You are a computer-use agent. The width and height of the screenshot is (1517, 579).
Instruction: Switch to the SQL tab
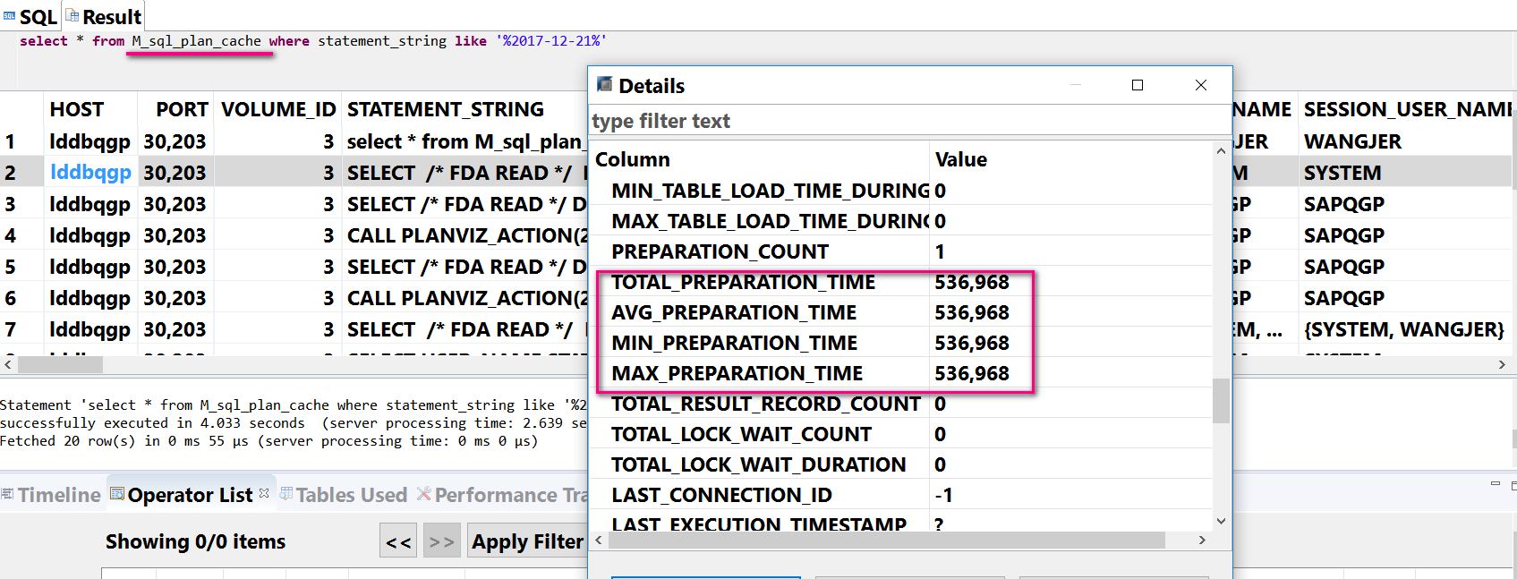(x=30, y=17)
